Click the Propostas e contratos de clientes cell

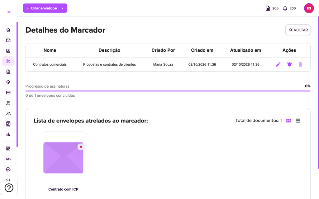(109, 64)
